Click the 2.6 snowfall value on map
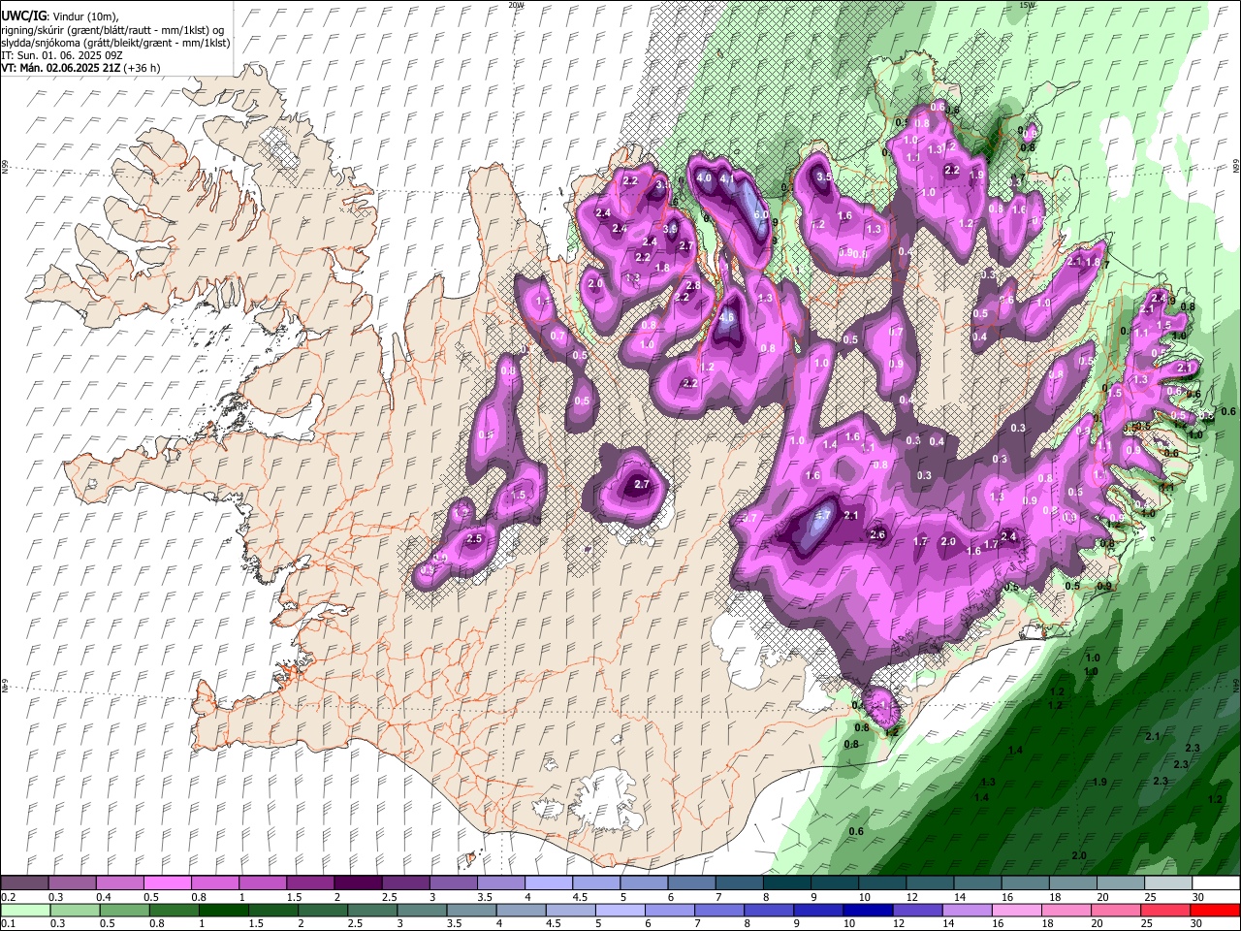 (x=878, y=534)
